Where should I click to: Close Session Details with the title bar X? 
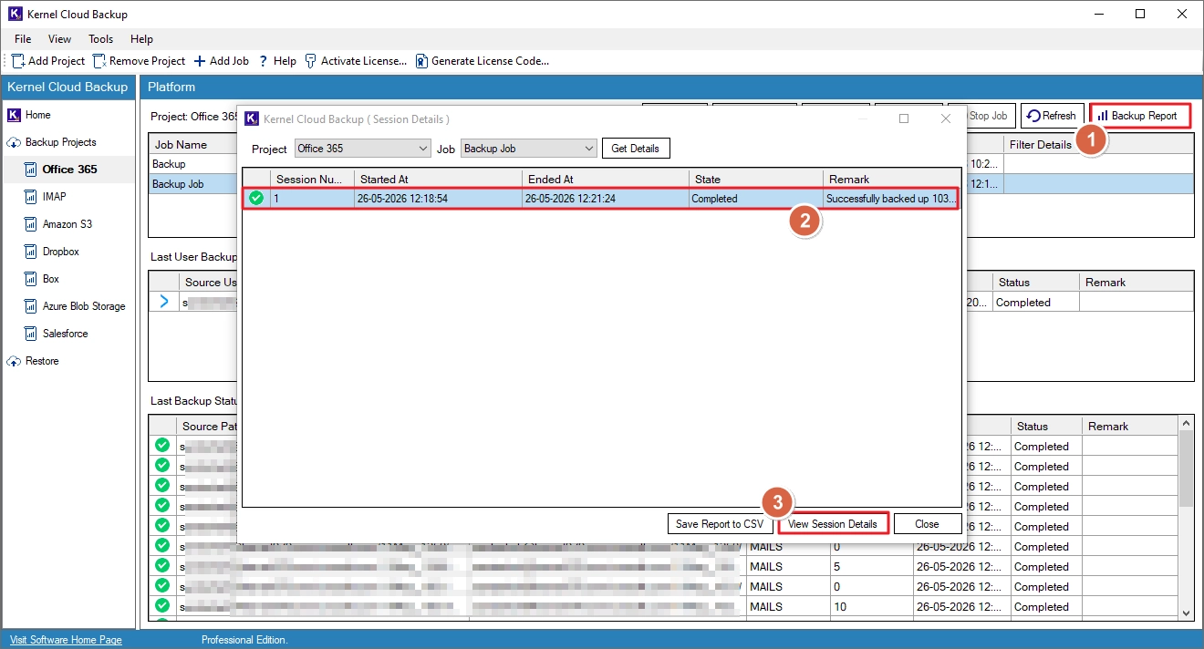coord(946,118)
